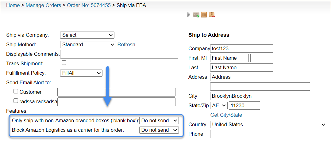
Task: Open Order No: 5074455 breadcrumb link
Action: pyautogui.click(x=89, y=5)
